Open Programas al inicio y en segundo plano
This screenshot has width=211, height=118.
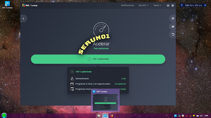(x=93, y=84)
